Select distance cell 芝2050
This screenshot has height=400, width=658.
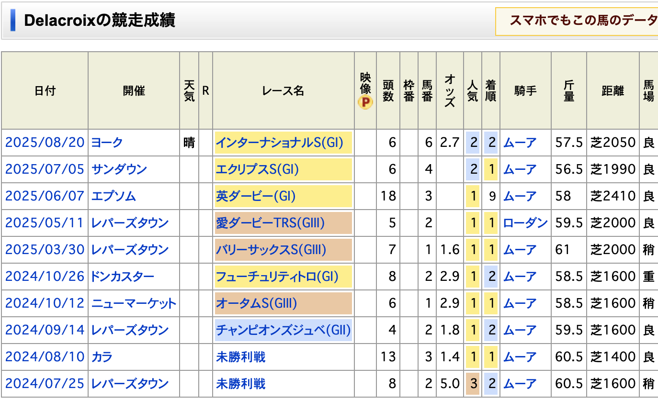coord(613,143)
